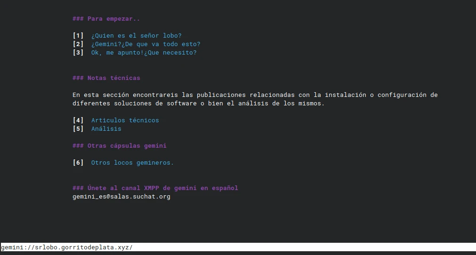Screen dimensions: 476x255
Task: Open the "Análisis" link
Action: click(106, 129)
